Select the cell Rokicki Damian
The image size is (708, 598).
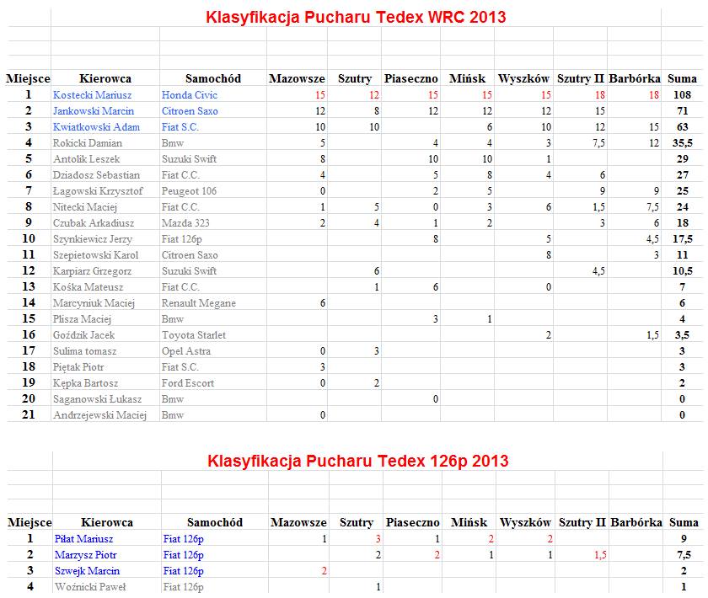88,143
